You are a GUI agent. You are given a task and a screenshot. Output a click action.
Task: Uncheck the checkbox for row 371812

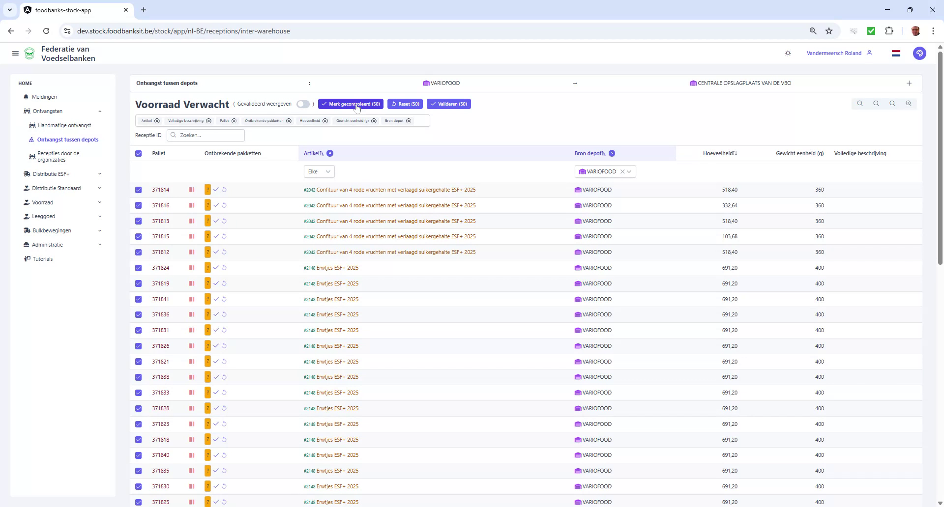coord(138,252)
